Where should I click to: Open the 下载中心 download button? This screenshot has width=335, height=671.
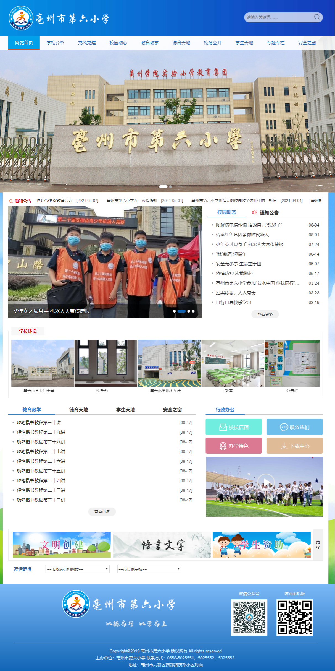[x=294, y=446]
